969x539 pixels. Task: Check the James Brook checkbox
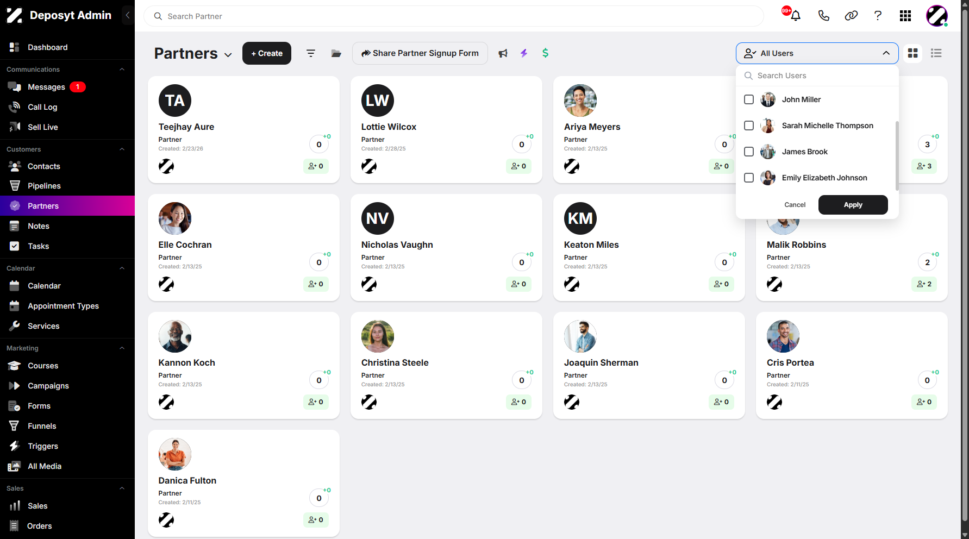[749, 152]
